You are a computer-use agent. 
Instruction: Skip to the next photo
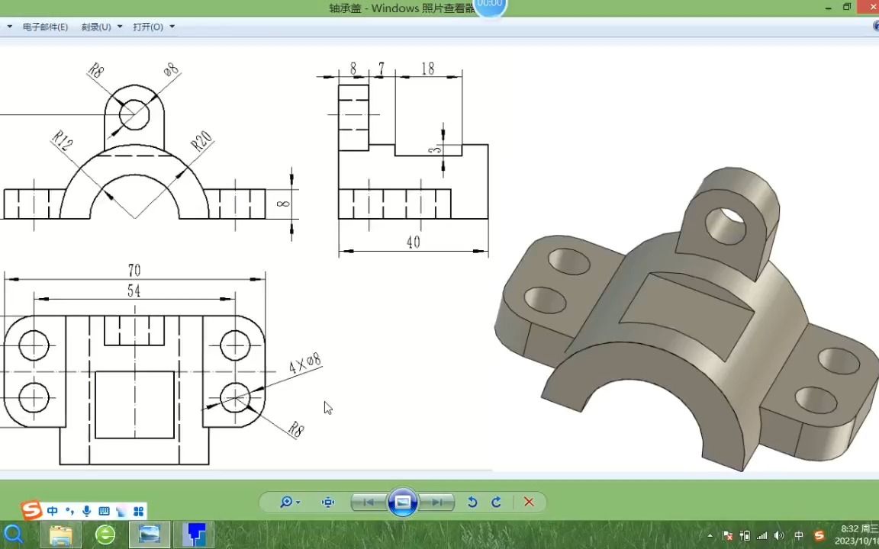(x=436, y=502)
